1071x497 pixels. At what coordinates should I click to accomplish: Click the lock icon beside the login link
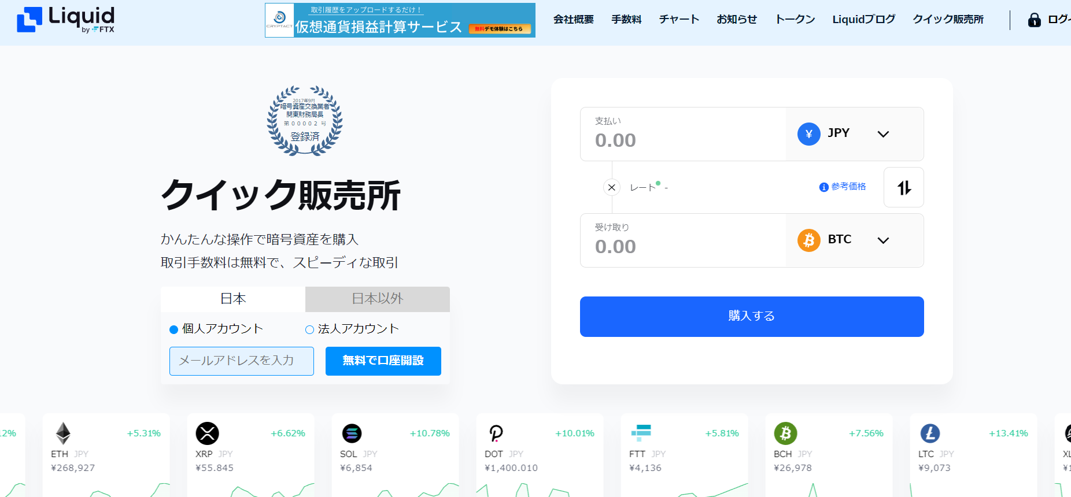tap(1034, 20)
